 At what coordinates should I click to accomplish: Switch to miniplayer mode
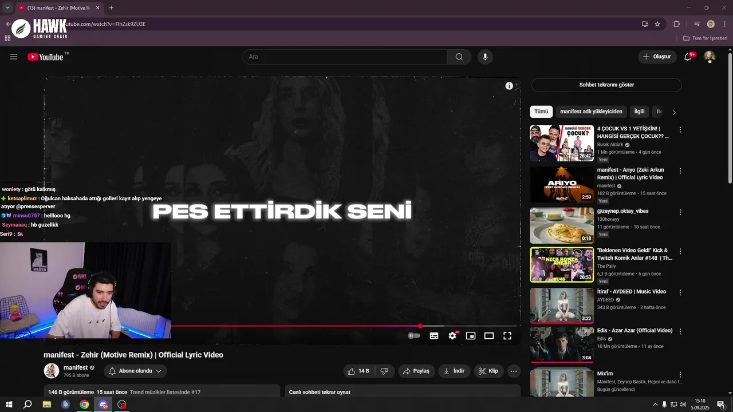tap(471, 336)
